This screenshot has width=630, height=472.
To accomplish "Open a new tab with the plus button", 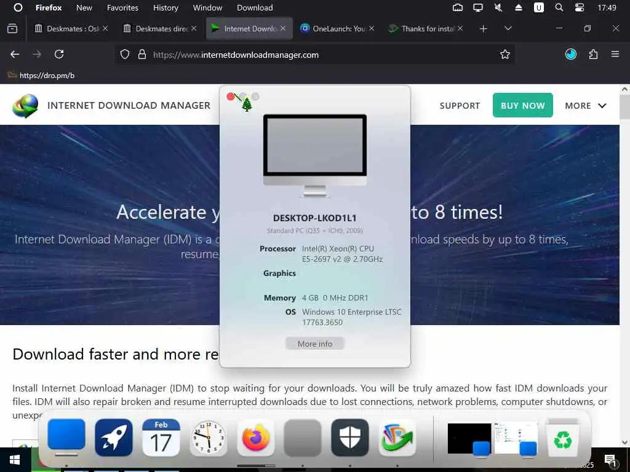I will [x=484, y=28].
